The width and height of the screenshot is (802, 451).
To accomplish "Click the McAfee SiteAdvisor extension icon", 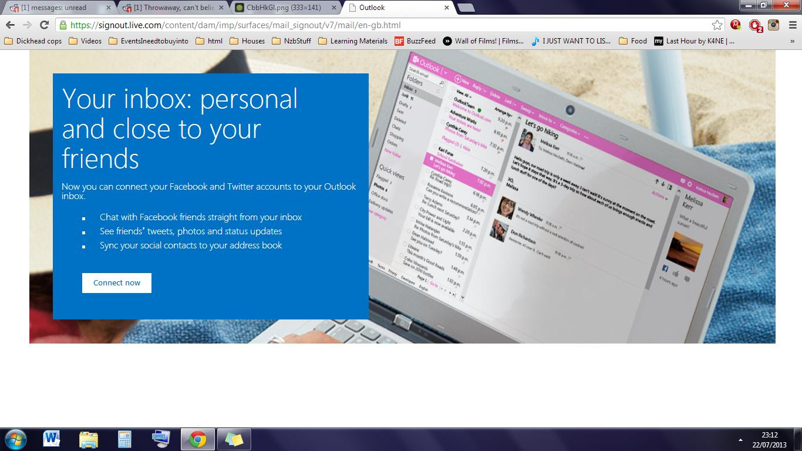I will [736, 25].
